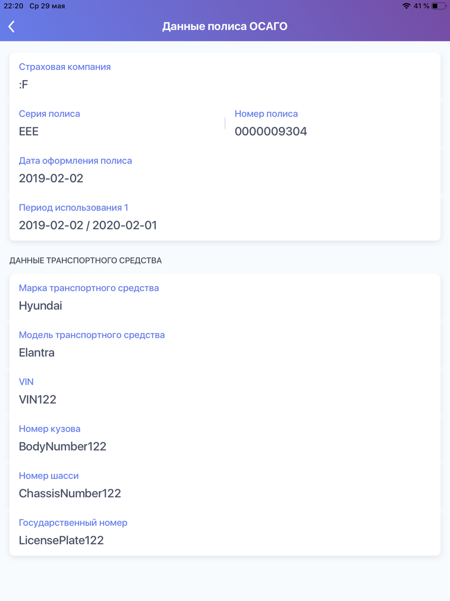450x601 pixels.
Task: Tap the back arrow in the header
Action: point(12,27)
